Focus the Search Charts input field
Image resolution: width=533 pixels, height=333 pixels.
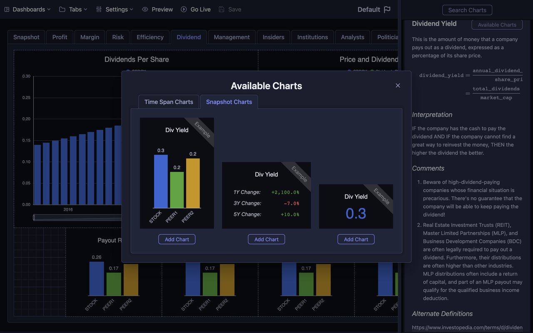pos(467,10)
